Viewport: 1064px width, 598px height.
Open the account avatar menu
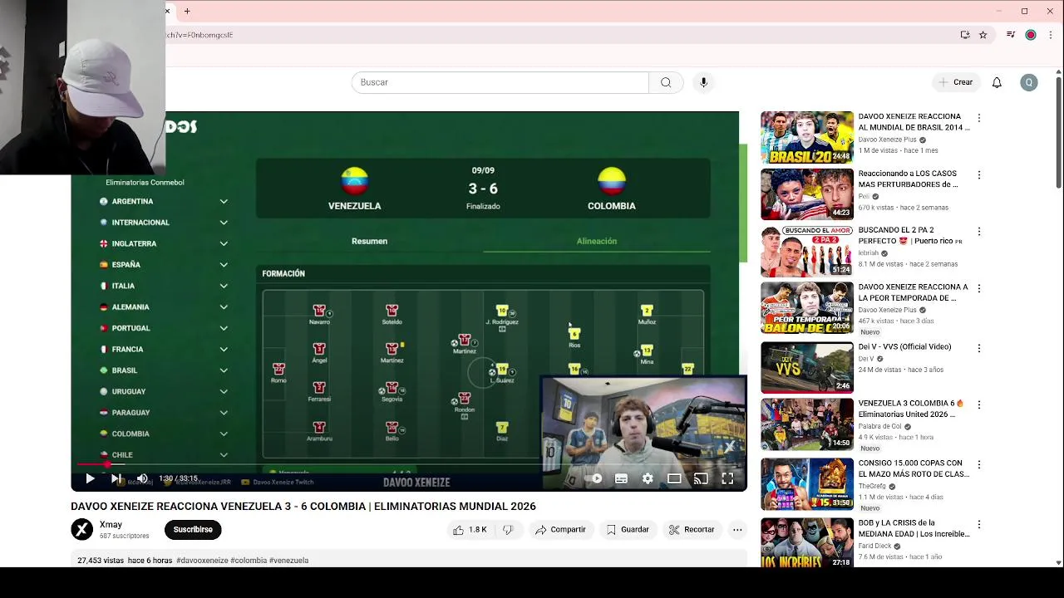1029,82
